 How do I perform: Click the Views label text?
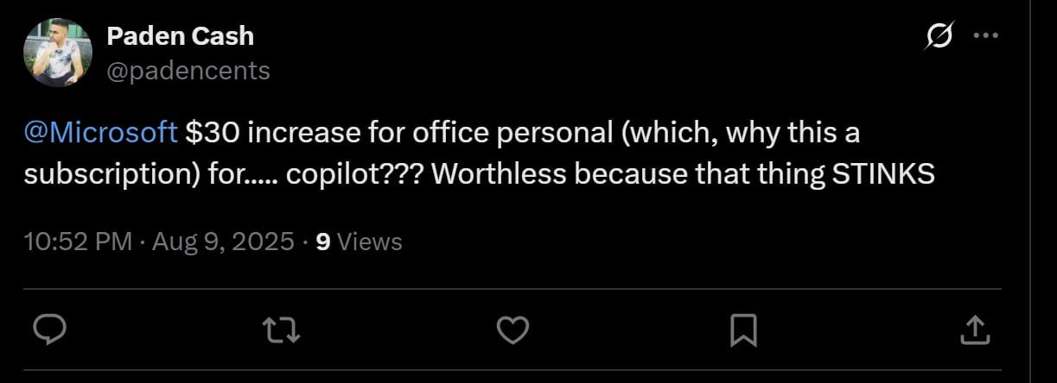click(369, 242)
